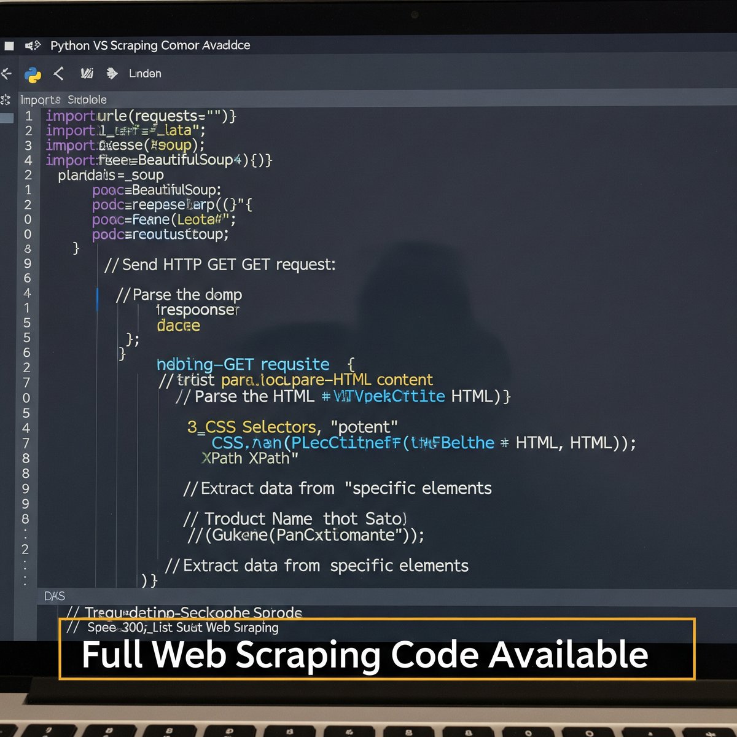Click the left-pointing chevron in the toolbar
This screenshot has height=737, width=737.
coord(59,74)
